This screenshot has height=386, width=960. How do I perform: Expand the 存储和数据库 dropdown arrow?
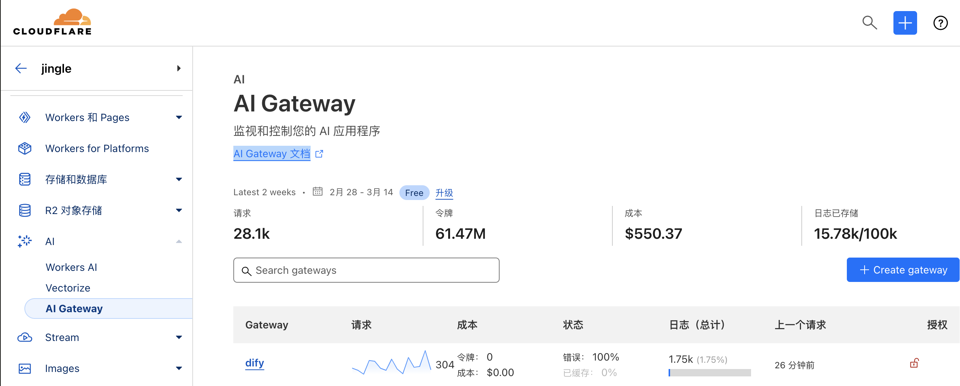point(179,179)
